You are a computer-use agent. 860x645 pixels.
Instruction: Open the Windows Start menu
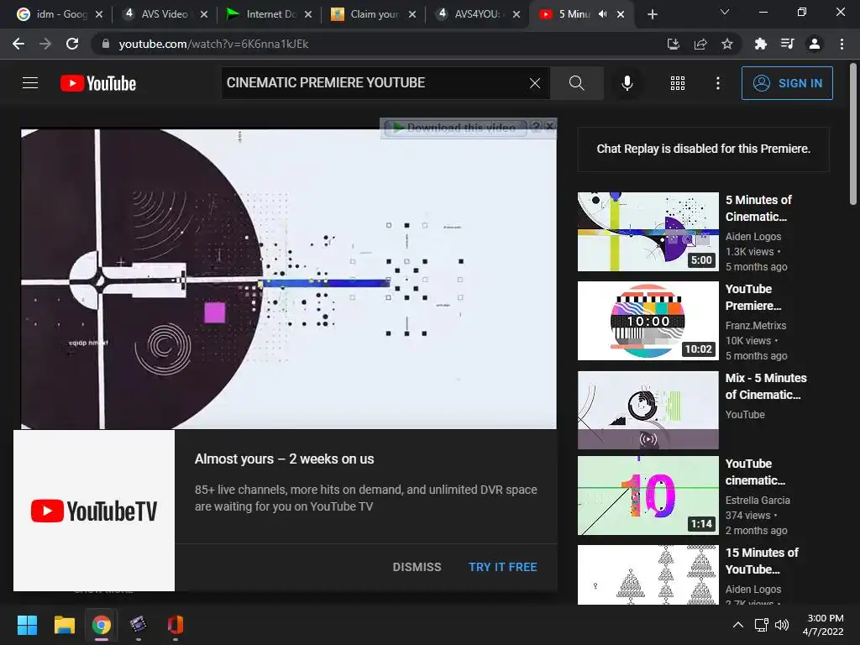[27, 625]
